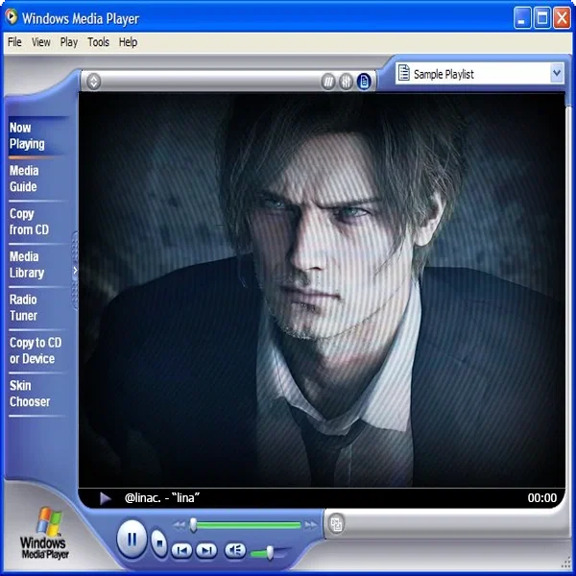The image size is (576, 576).
Task: Maximize the Windows Media Player window
Action: [x=541, y=17]
